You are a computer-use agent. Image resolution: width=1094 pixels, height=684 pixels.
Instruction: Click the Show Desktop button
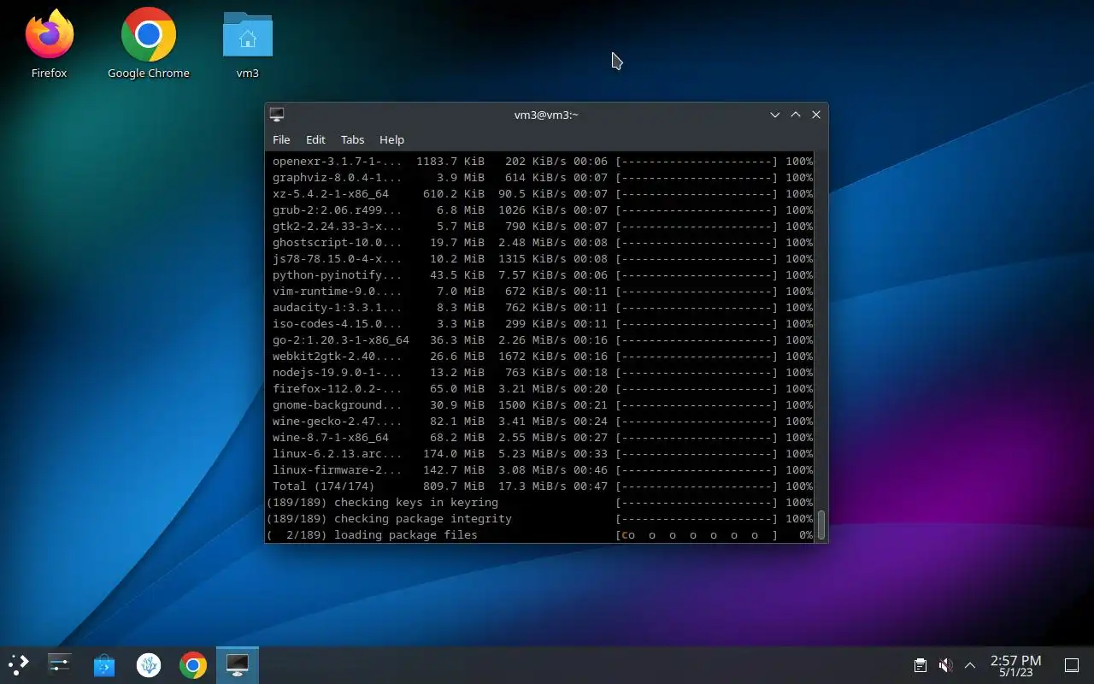click(1071, 665)
